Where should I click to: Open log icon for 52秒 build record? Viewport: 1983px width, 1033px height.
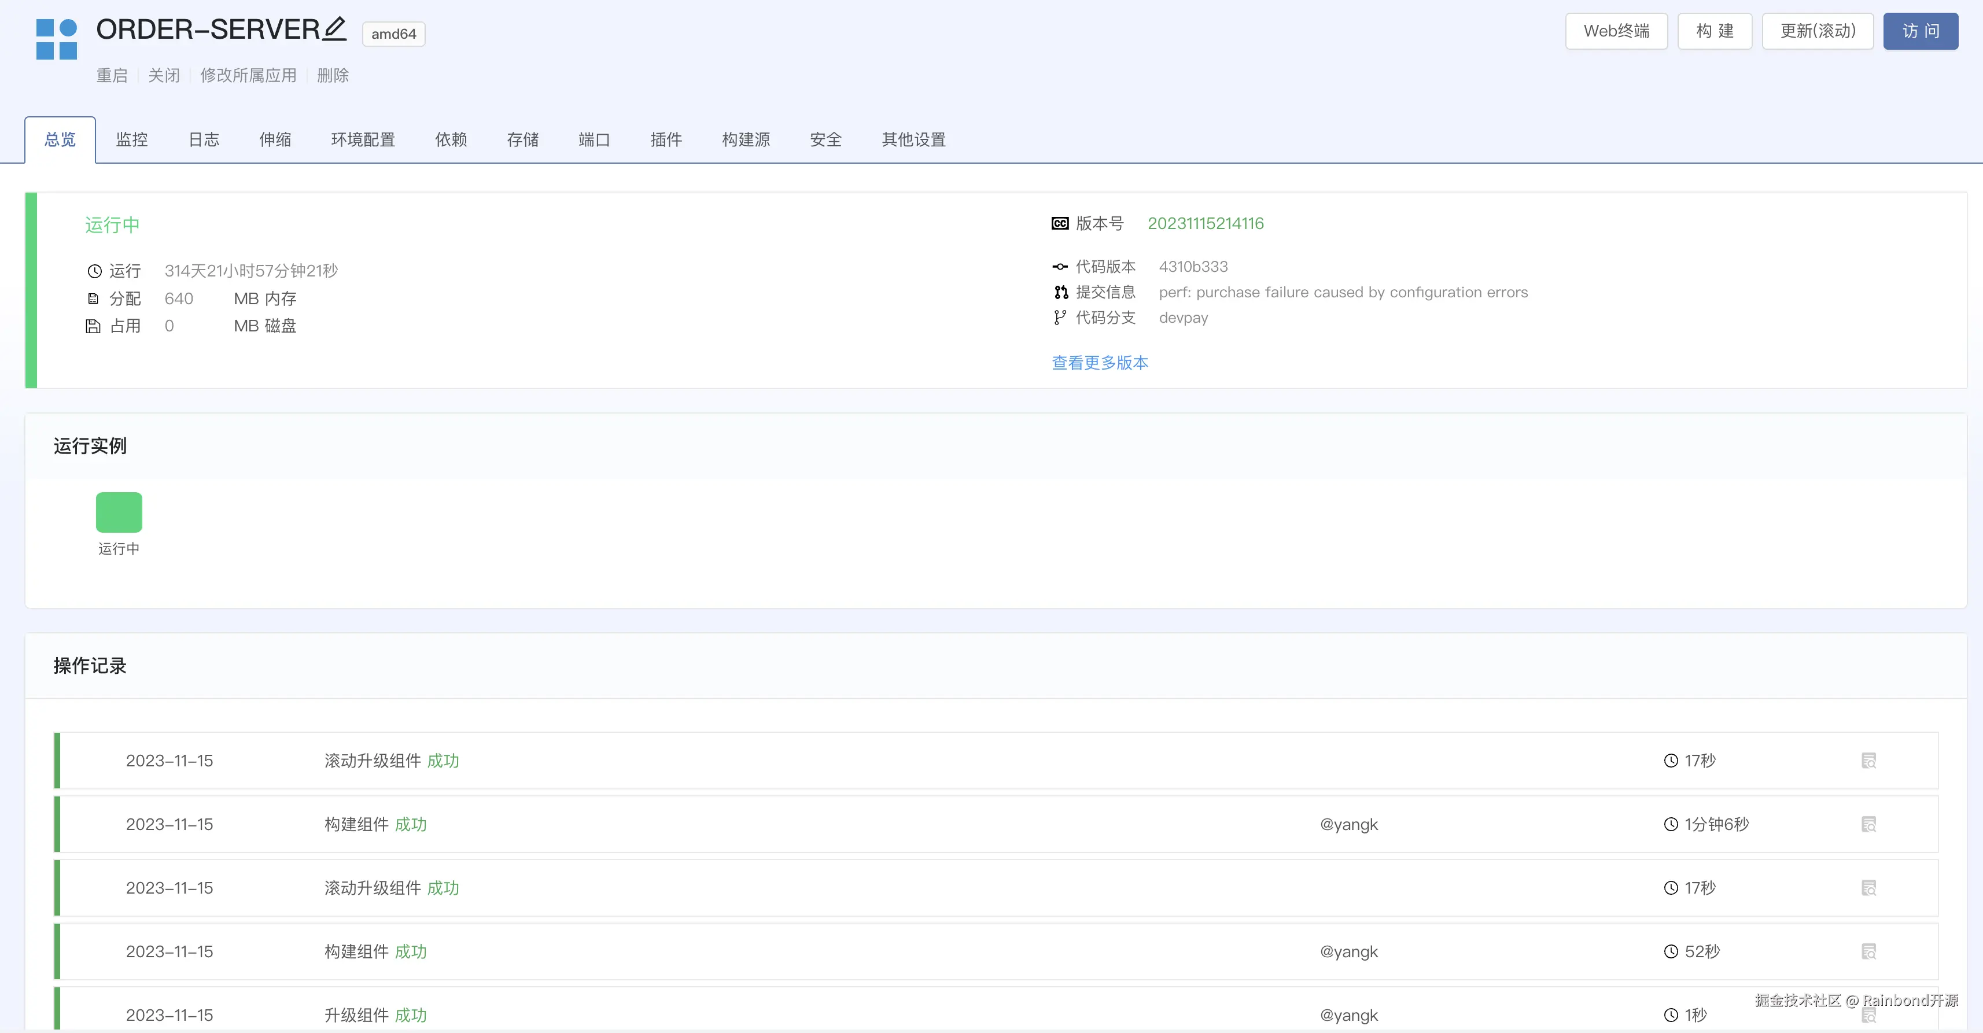pos(1868,951)
